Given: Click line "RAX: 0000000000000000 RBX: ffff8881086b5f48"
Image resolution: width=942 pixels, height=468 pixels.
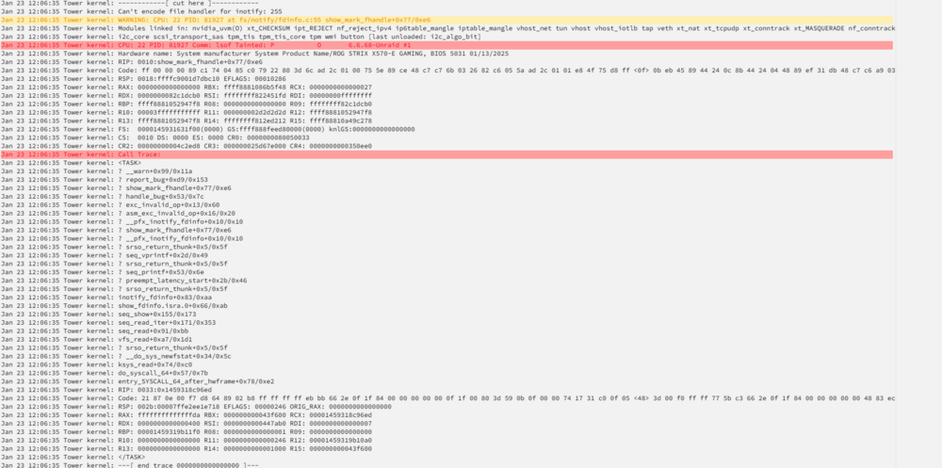Looking at the screenshot, I should coord(187,88).
